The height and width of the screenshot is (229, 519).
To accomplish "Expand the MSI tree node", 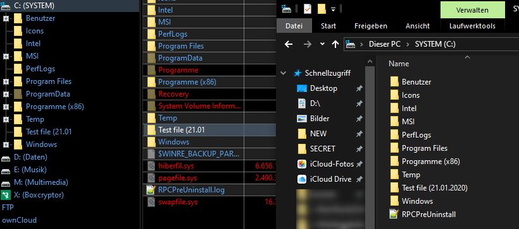I will tap(6, 56).
